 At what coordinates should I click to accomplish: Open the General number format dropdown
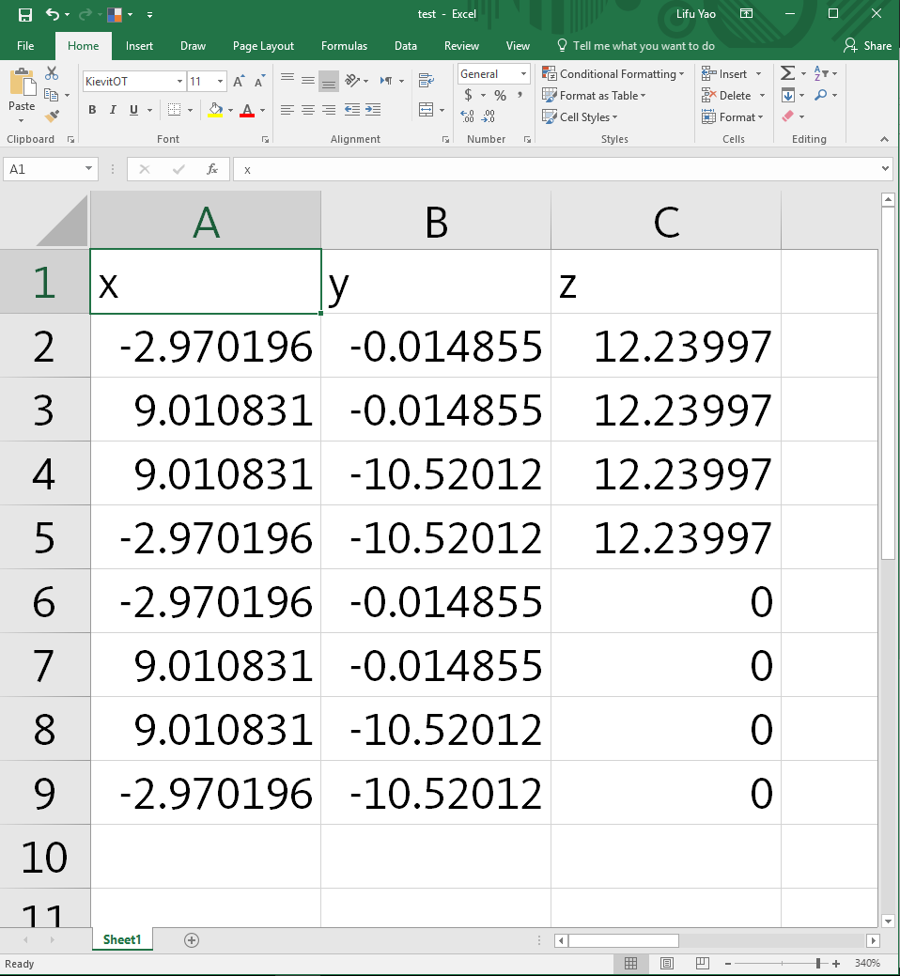(x=523, y=74)
